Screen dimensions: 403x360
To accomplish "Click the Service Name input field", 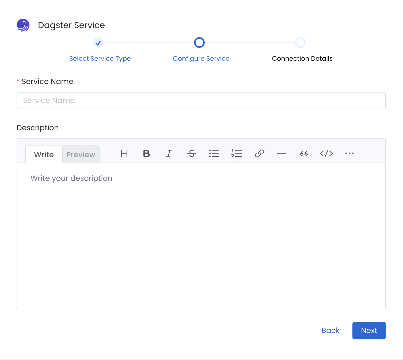I will [201, 101].
